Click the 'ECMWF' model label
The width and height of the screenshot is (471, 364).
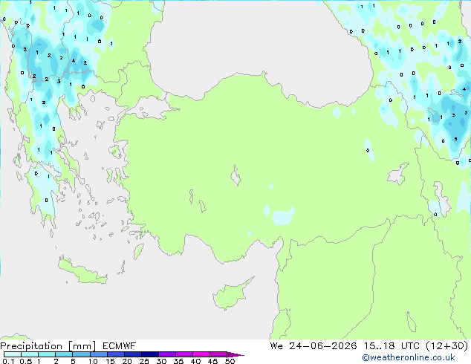tap(119, 346)
